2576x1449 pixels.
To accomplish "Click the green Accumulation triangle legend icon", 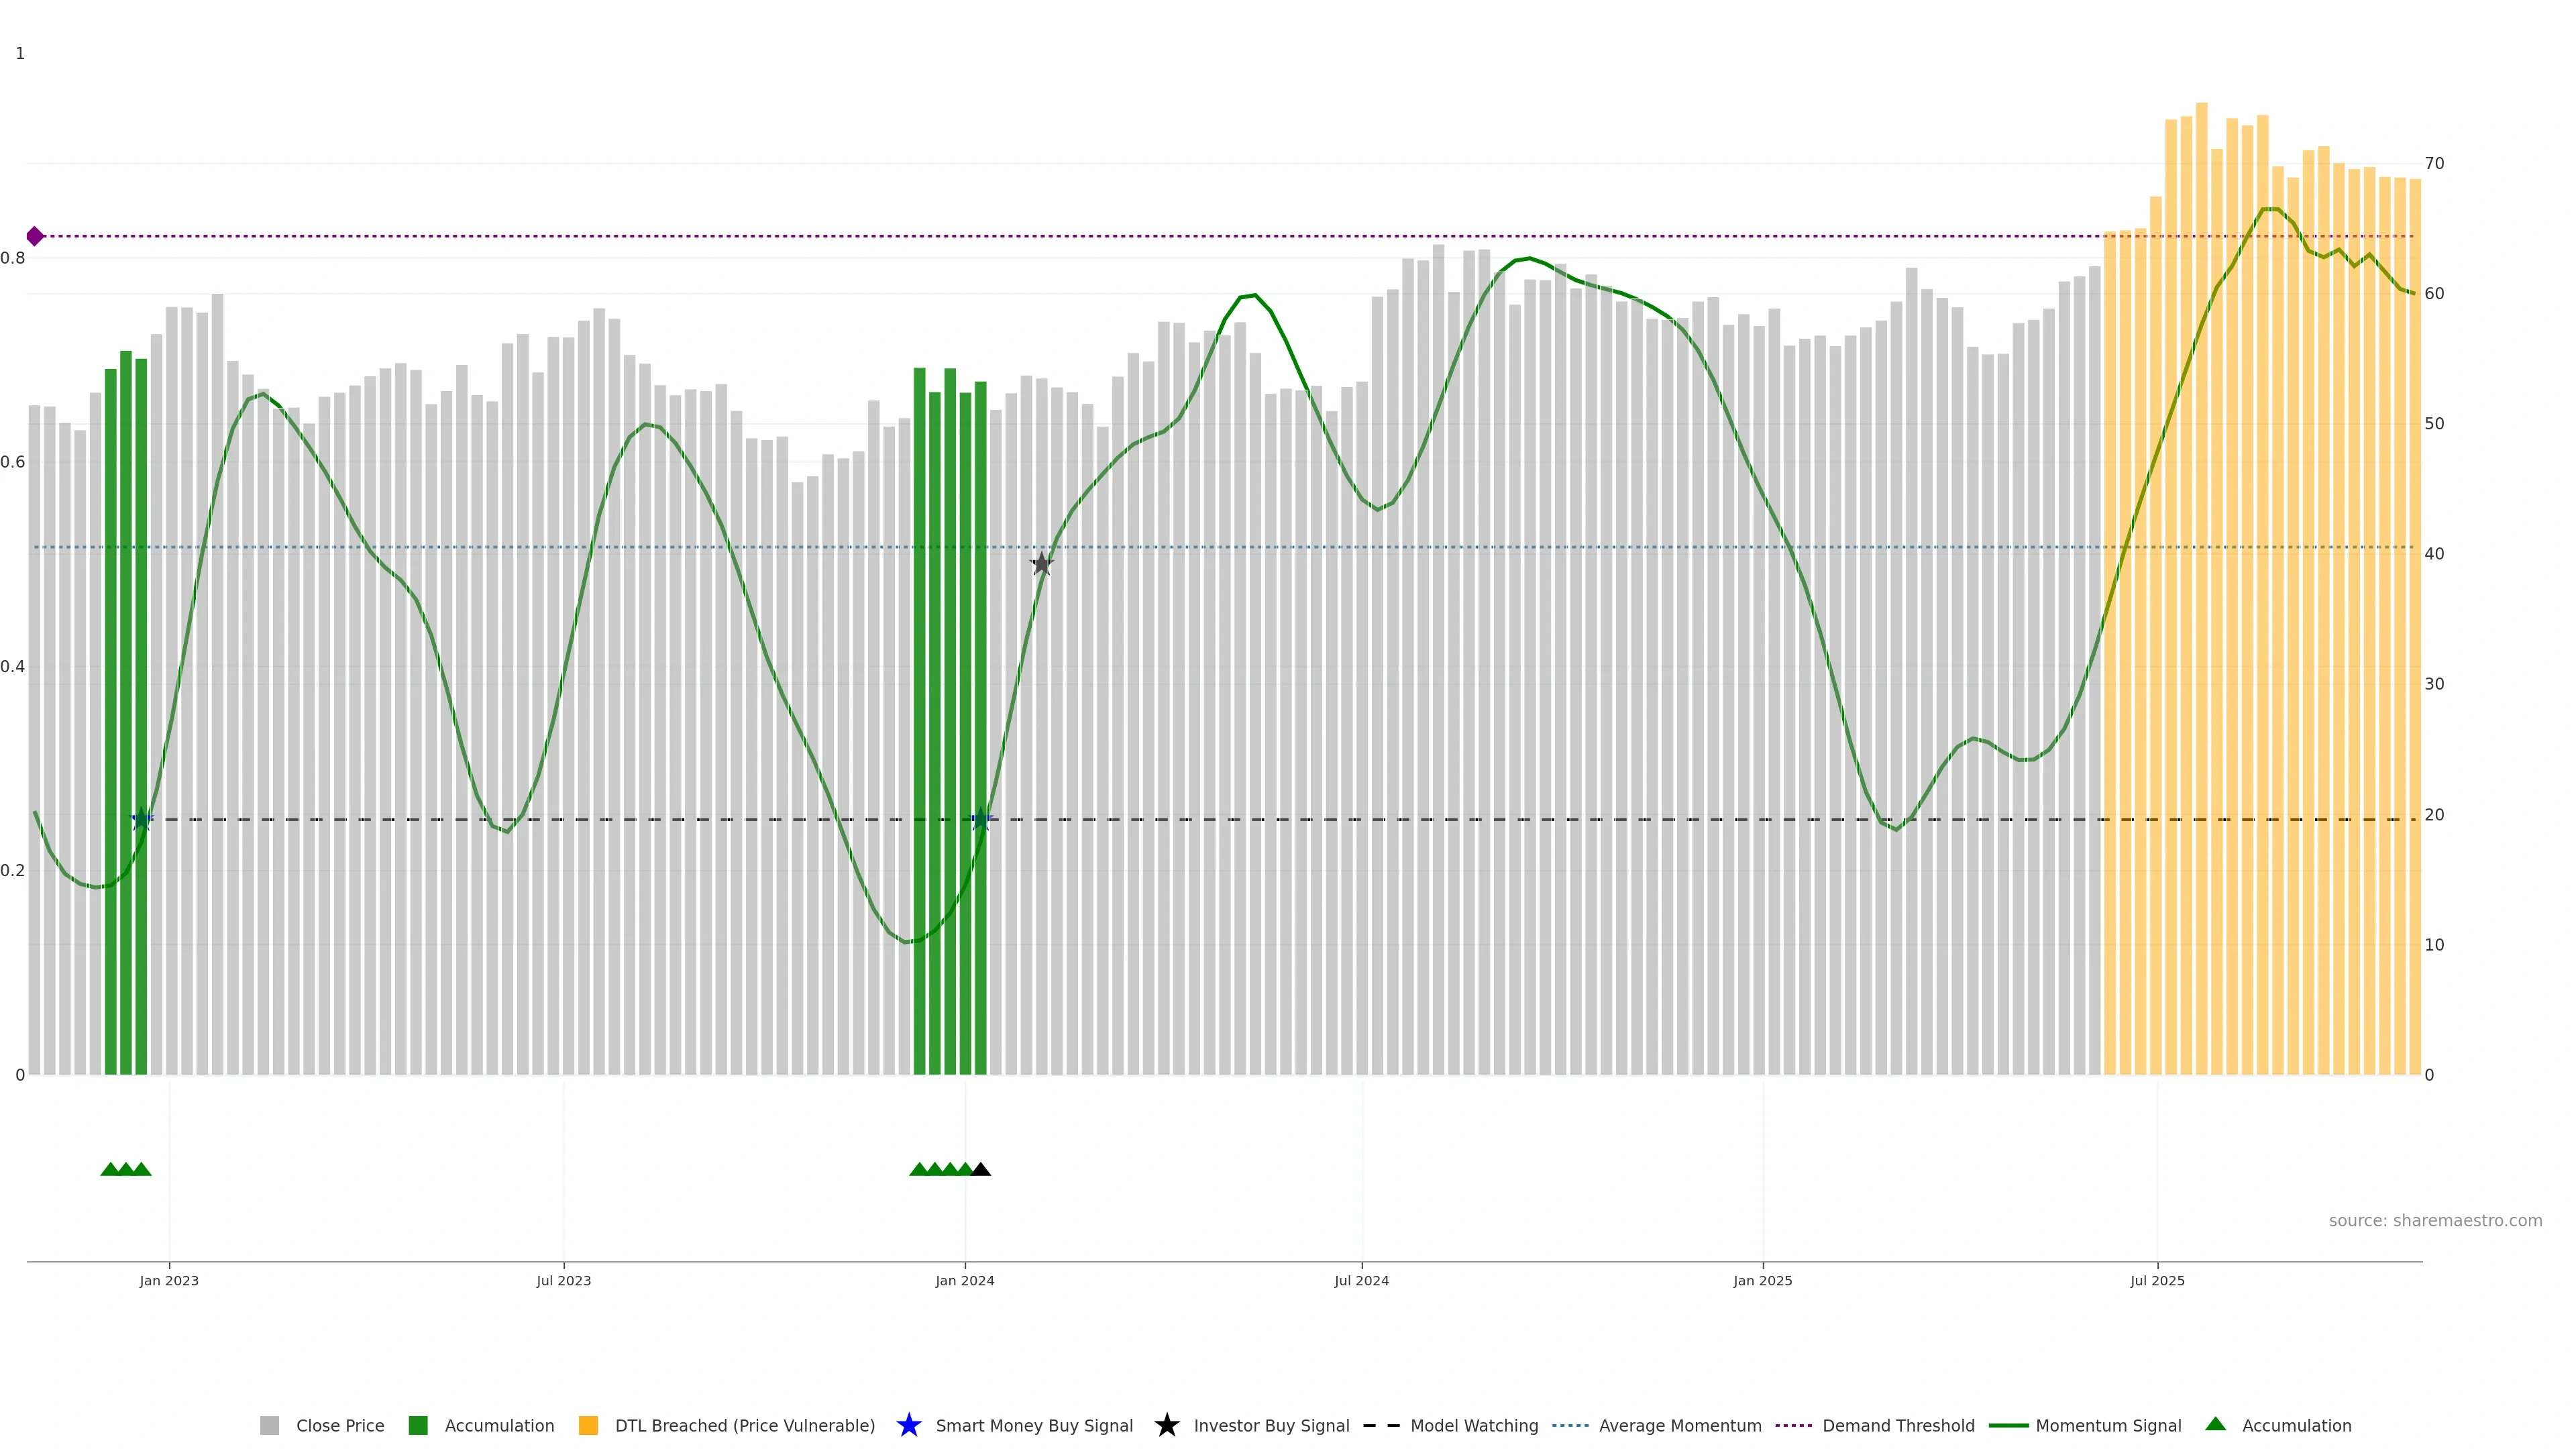I will (x=2215, y=1424).
